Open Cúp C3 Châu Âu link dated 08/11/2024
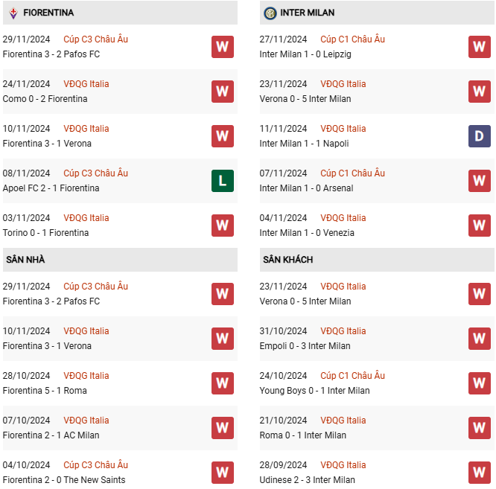This screenshot has height=489, width=496. [x=95, y=173]
